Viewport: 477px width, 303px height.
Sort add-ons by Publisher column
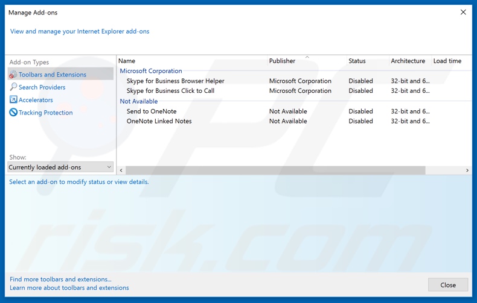tap(282, 61)
